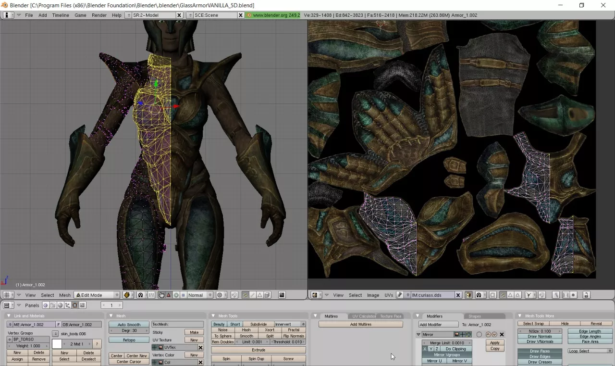
Task: Toggle Mirror modifier Y axis
Action: (431, 349)
